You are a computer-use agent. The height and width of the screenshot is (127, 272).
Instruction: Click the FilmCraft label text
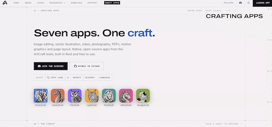(75, 105)
